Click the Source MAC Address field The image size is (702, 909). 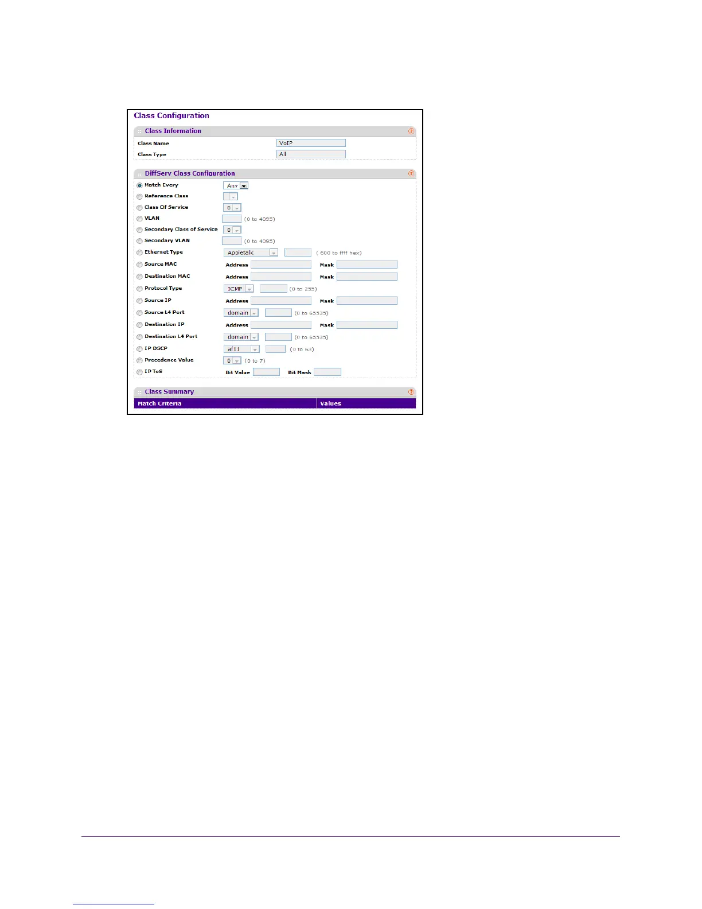281,265
